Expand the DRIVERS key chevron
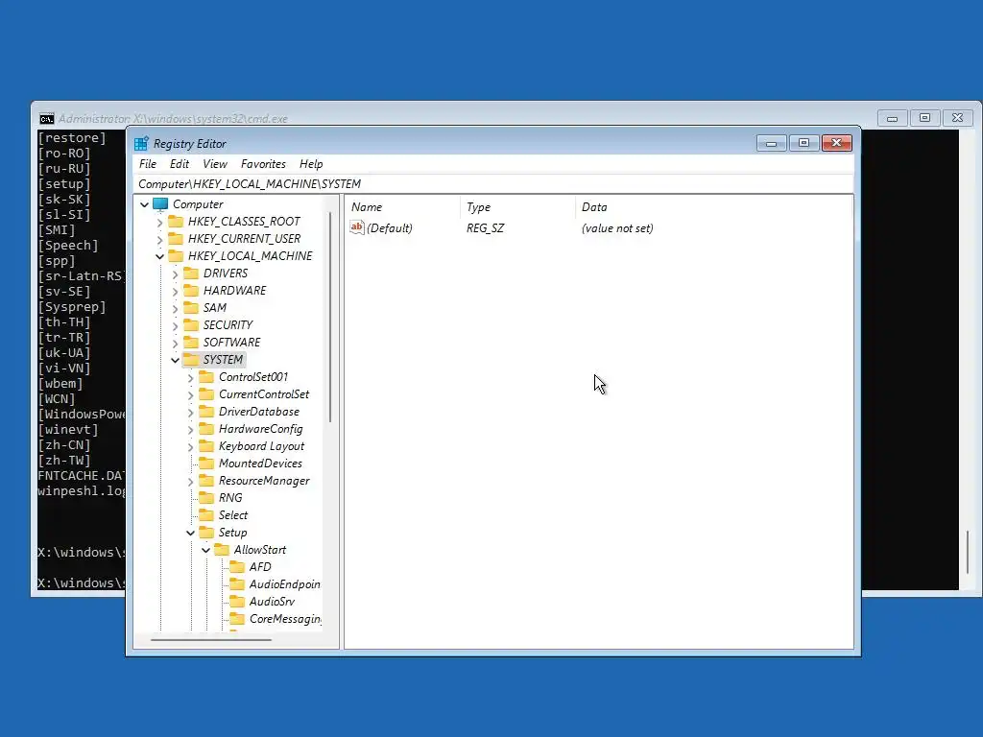 tap(176, 273)
